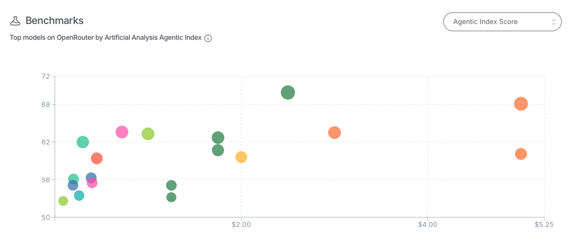Click the orange data point near $3.00
The image size is (572, 241).
(x=334, y=132)
